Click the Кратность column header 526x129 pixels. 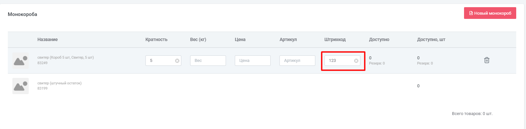(x=157, y=39)
